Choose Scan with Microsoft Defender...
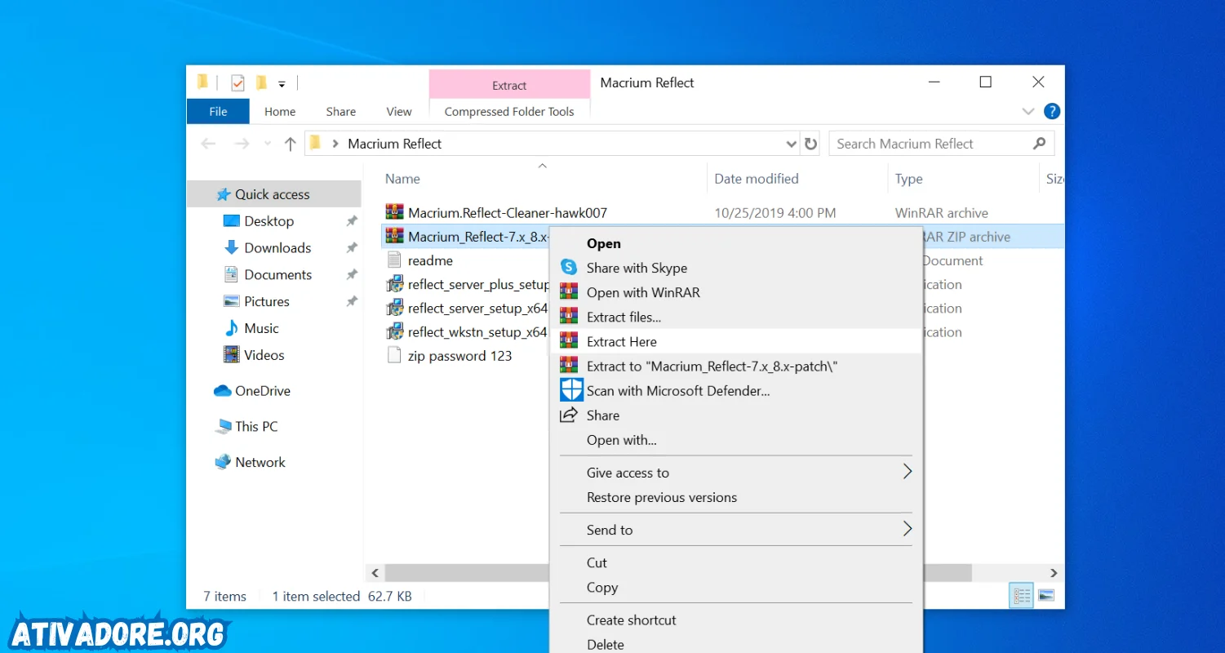 tap(738, 390)
